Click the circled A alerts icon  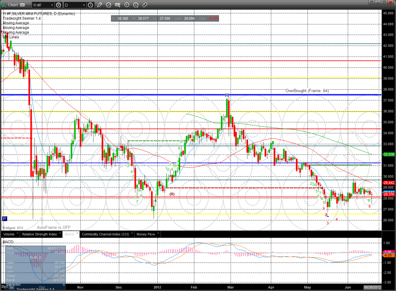point(136,5)
